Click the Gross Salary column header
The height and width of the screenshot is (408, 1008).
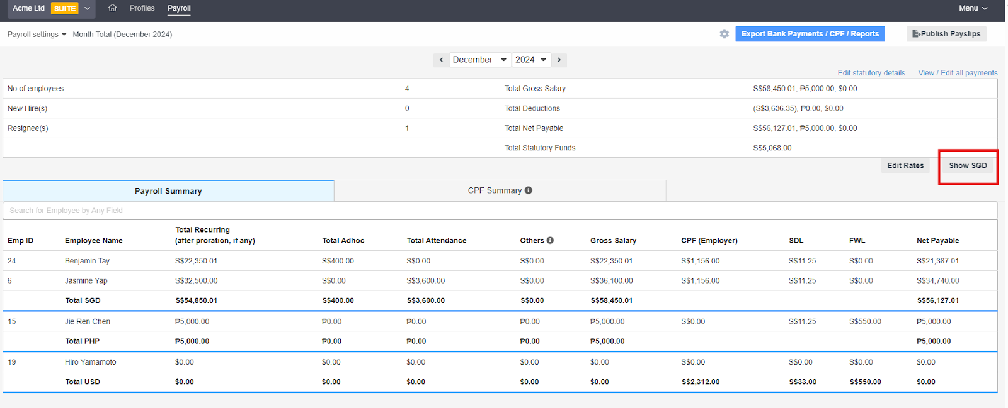pyautogui.click(x=613, y=241)
